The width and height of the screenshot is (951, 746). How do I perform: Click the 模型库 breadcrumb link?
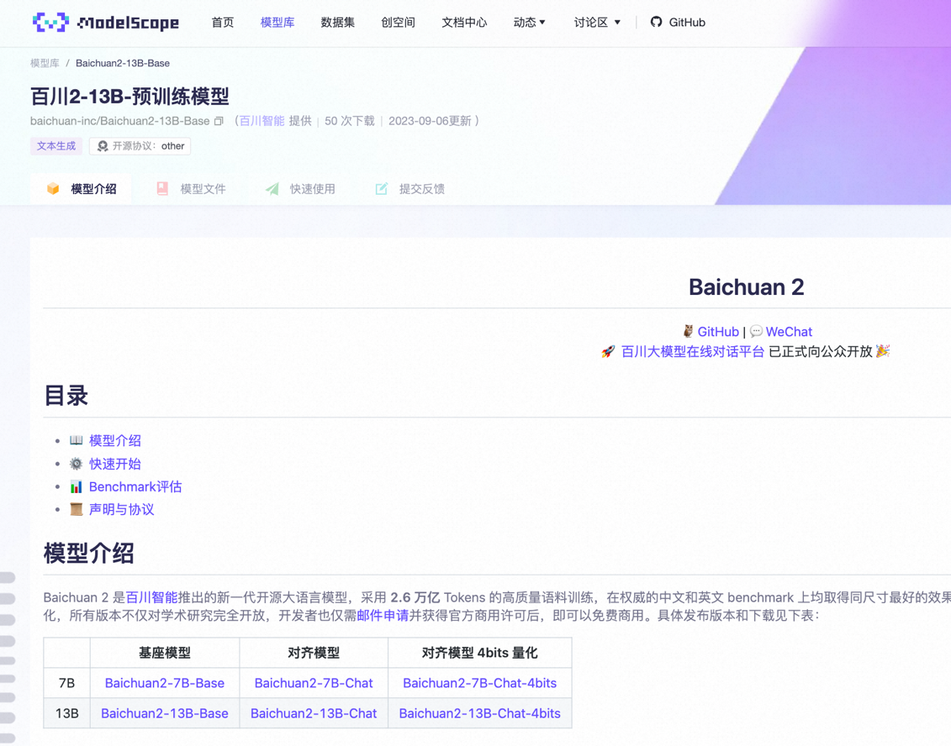click(45, 63)
